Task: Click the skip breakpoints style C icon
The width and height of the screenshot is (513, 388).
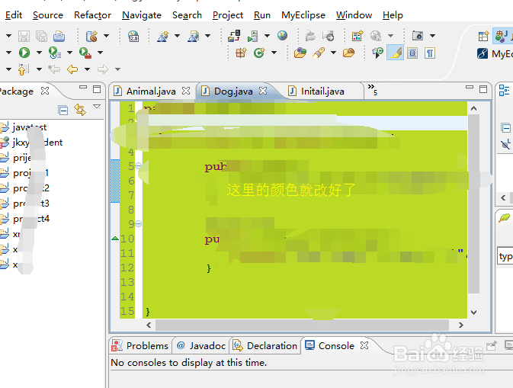Action: (377, 53)
